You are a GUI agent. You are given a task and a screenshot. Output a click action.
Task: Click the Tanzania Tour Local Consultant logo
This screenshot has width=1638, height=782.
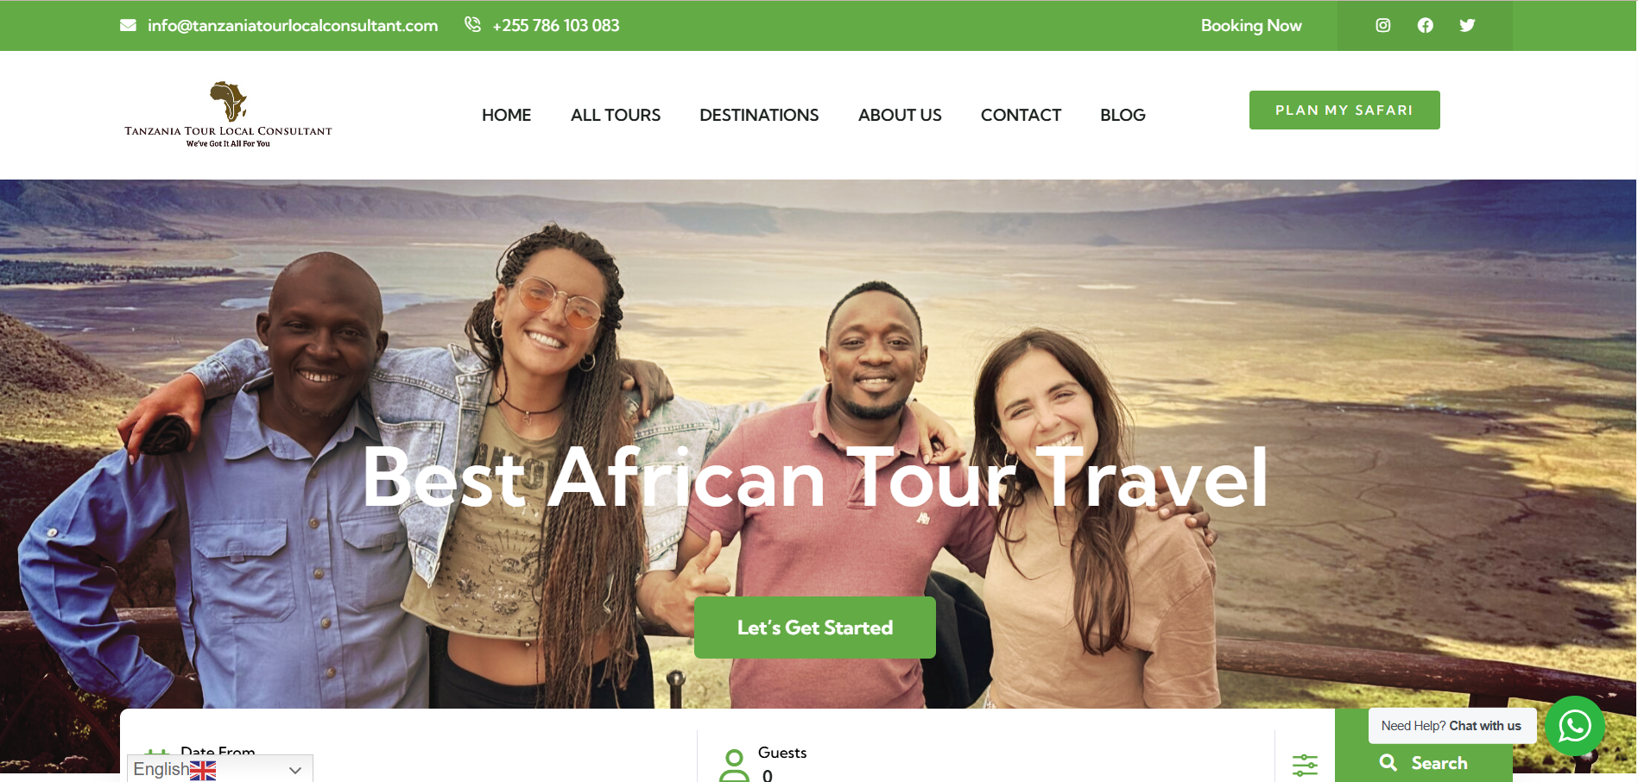point(228,114)
